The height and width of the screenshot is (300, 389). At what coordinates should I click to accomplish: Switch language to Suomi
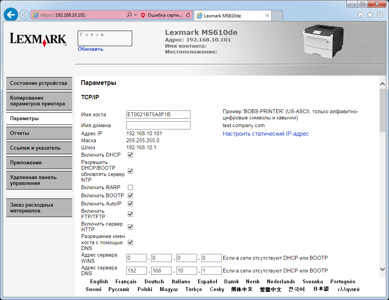94,290
